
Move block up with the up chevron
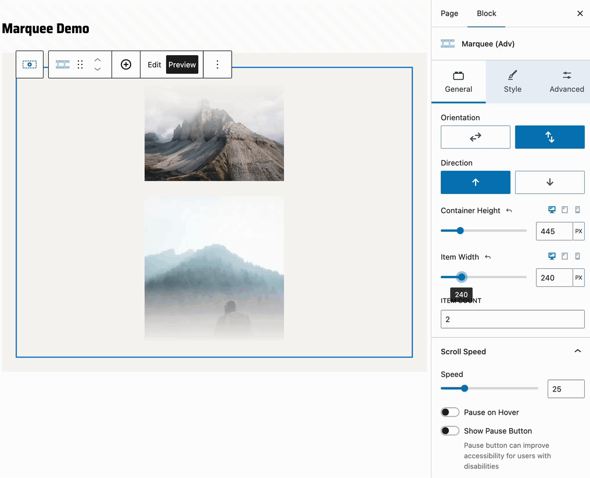click(98, 60)
